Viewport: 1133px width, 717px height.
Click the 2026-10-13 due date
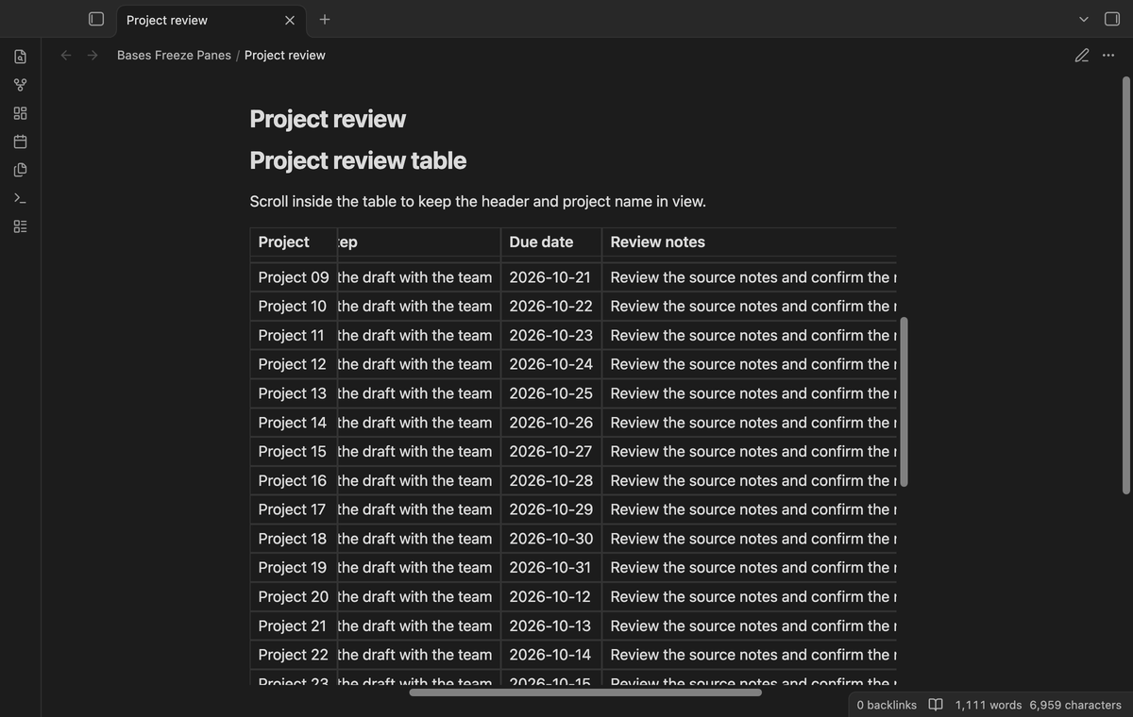click(x=551, y=626)
